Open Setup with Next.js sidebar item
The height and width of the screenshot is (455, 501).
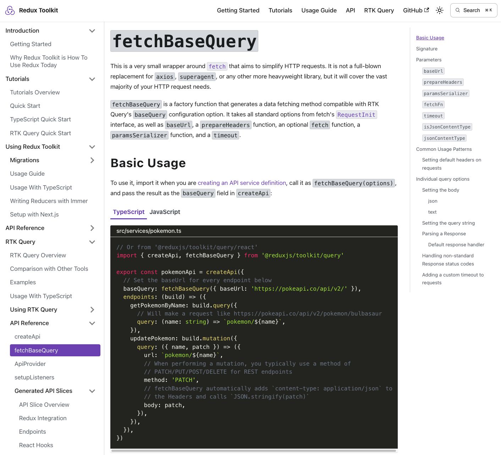(34, 214)
